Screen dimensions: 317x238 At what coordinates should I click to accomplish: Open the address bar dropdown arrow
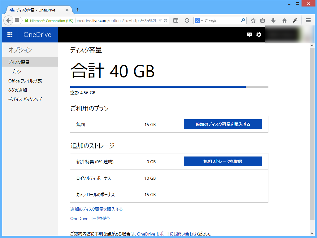(x=160, y=20)
